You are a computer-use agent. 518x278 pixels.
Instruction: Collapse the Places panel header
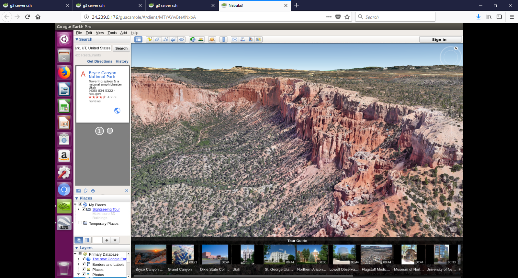coord(103,198)
